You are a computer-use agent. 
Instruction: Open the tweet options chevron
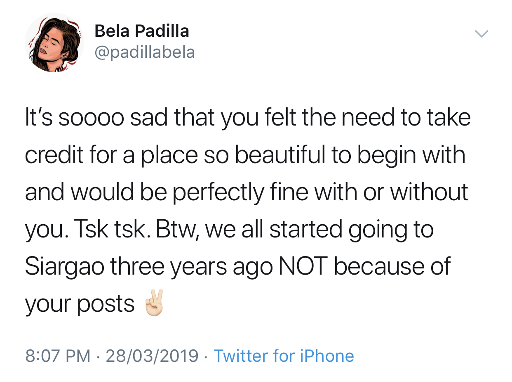click(481, 34)
